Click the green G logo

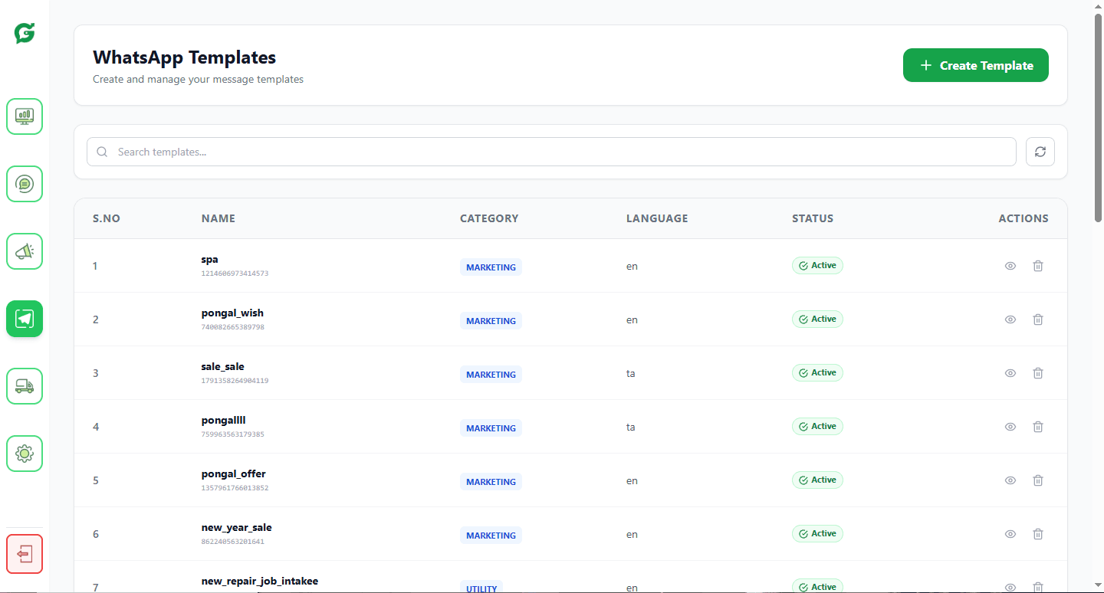click(25, 33)
